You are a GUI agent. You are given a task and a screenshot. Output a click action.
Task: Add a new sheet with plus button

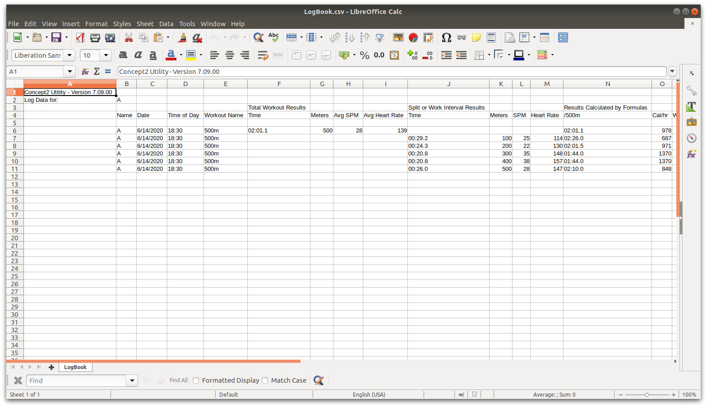click(x=51, y=367)
